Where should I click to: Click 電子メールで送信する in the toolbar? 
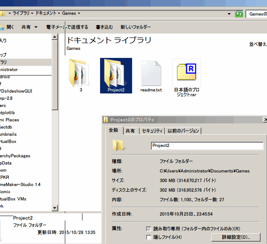(67, 27)
